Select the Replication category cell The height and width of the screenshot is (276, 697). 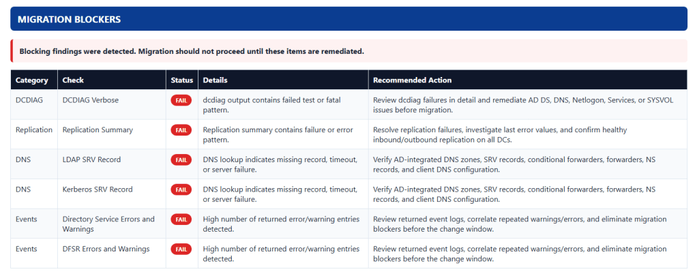coord(33,129)
